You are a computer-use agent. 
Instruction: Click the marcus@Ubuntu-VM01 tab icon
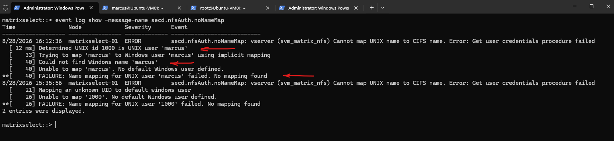coord(105,8)
